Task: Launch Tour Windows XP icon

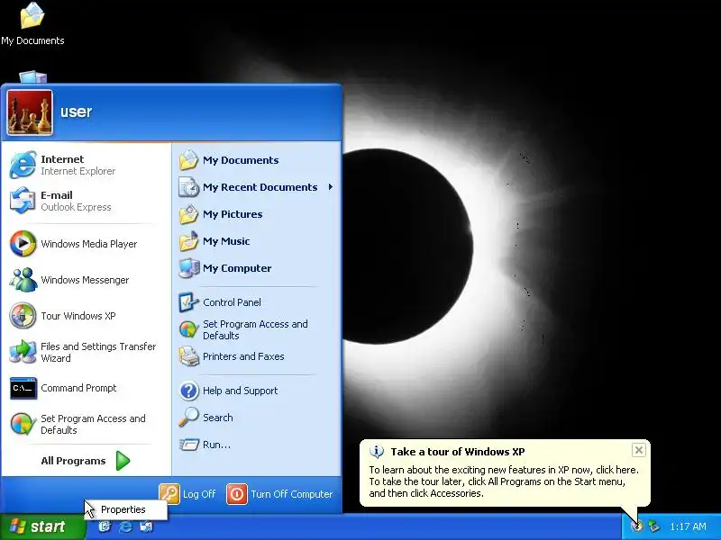Action: pyautogui.click(x=23, y=316)
